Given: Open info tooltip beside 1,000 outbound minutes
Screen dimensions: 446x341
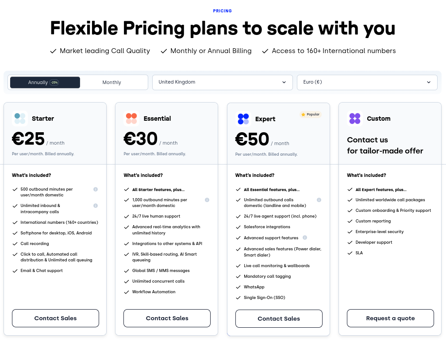Looking at the screenshot, I should click(207, 200).
